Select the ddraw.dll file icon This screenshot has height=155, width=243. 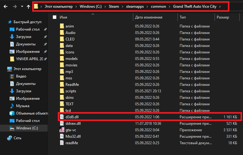62,124
